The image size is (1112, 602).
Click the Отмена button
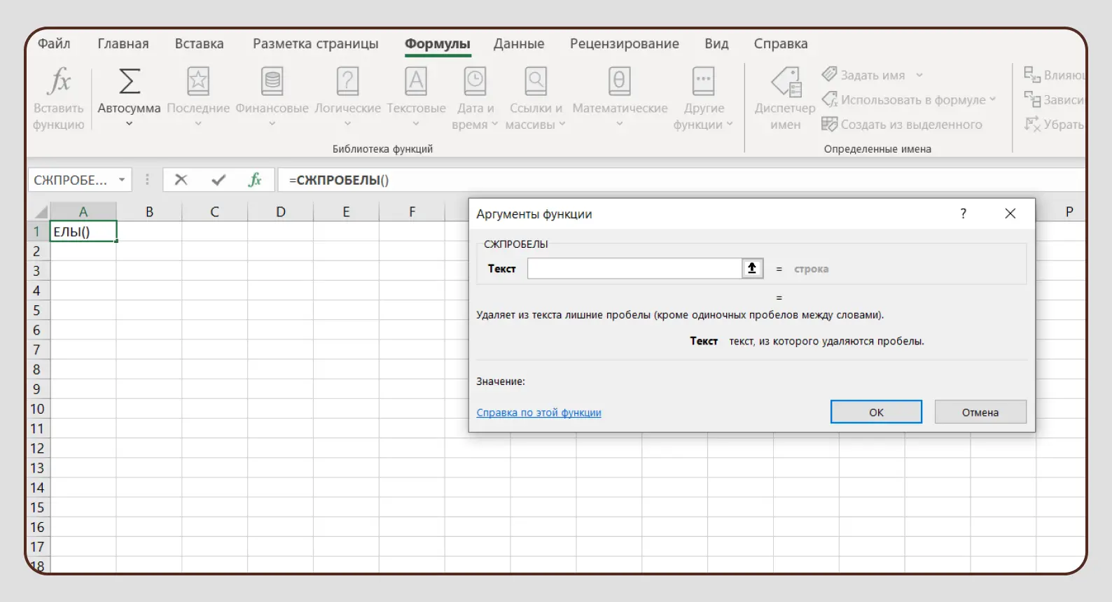[x=980, y=412]
